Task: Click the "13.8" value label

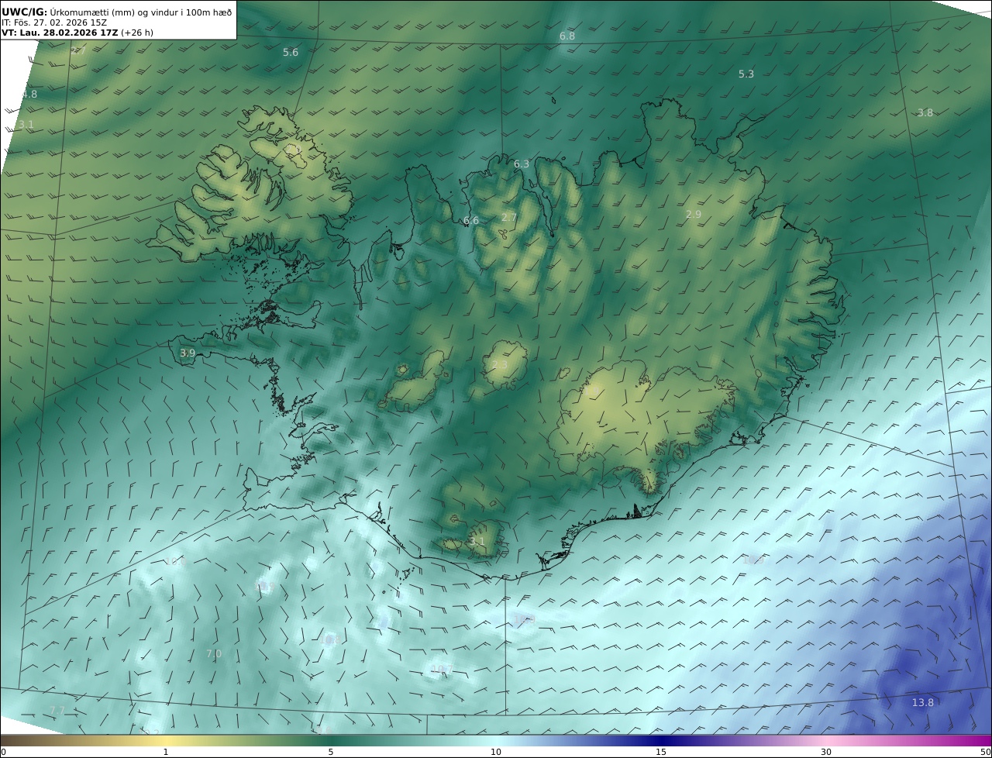Action: (x=922, y=702)
